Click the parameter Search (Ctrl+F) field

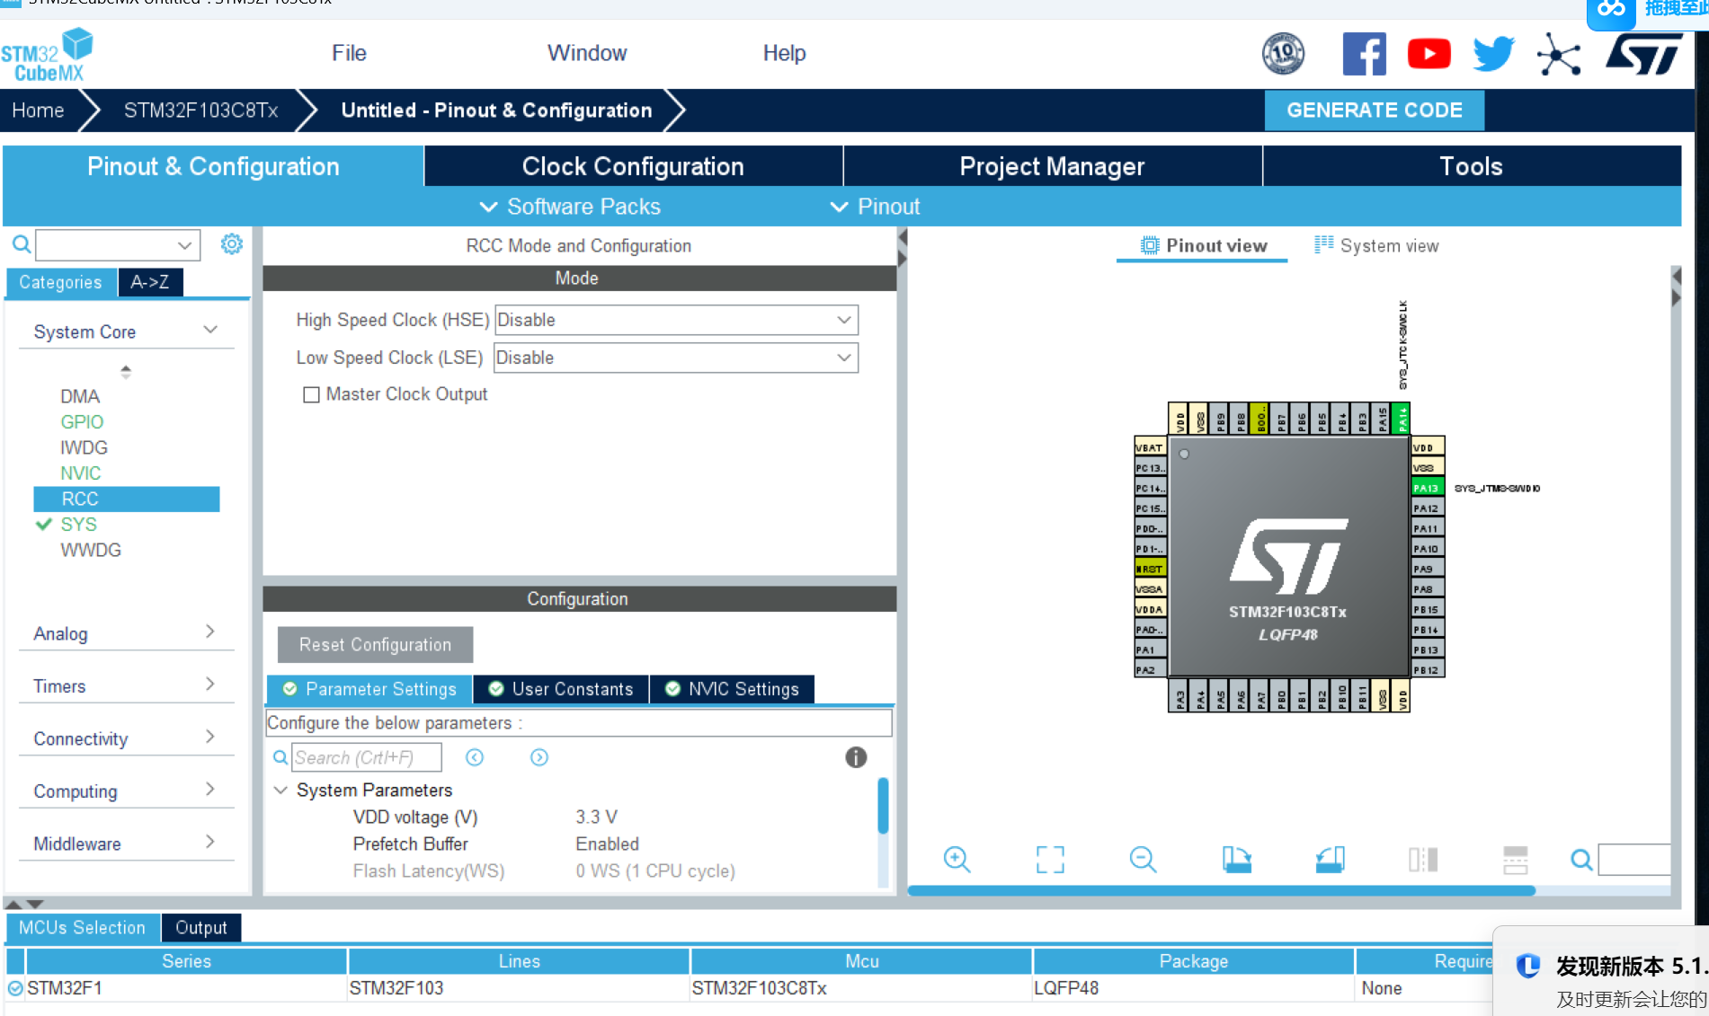pos(367,757)
